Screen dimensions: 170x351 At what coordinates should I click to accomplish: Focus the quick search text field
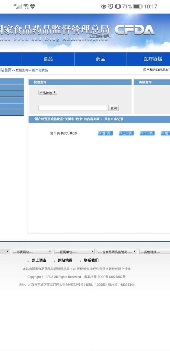73,108
